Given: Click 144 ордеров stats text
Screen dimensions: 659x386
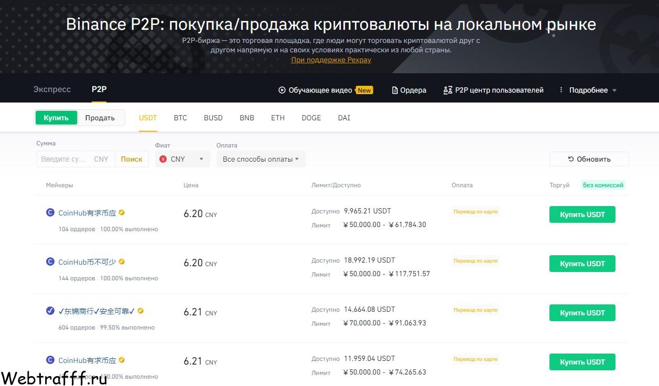Looking at the screenshot, I should click(77, 278).
